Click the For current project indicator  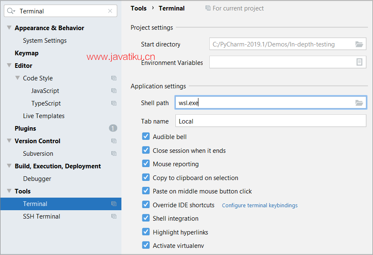click(234, 8)
